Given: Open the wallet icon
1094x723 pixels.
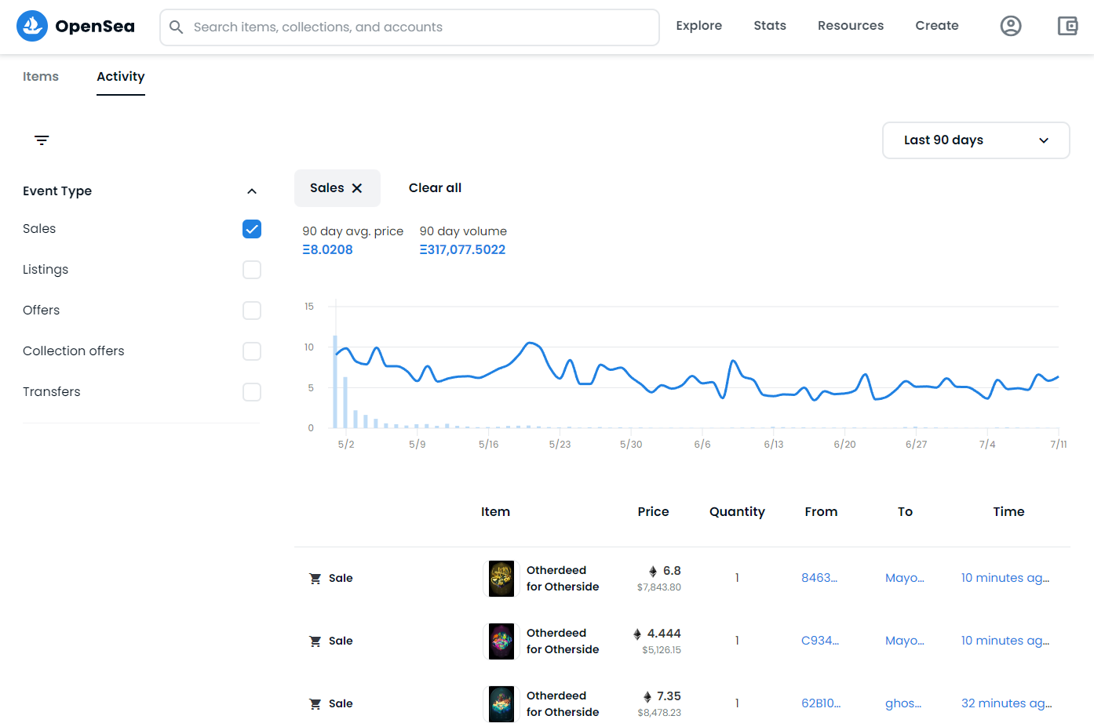Looking at the screenshot, I should [x=1067, y=26].
